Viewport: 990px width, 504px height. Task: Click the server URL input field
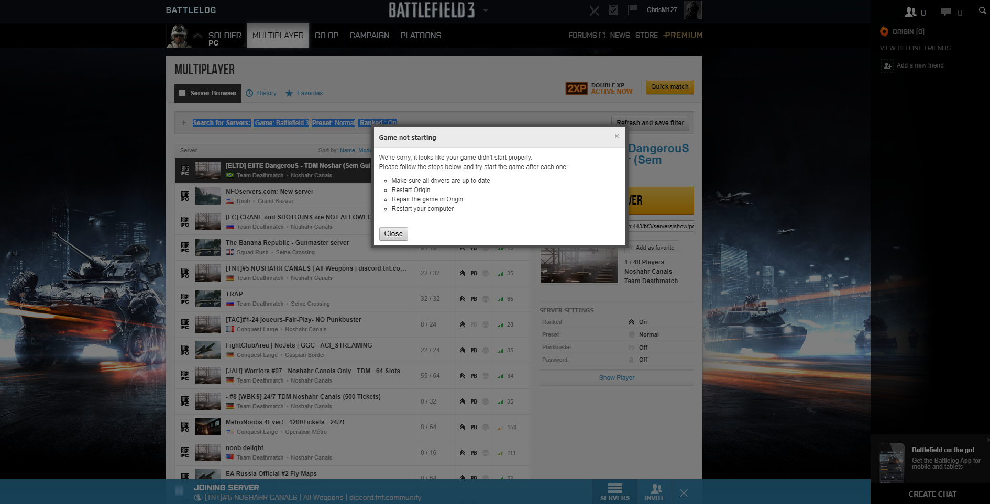pos(661,226)
